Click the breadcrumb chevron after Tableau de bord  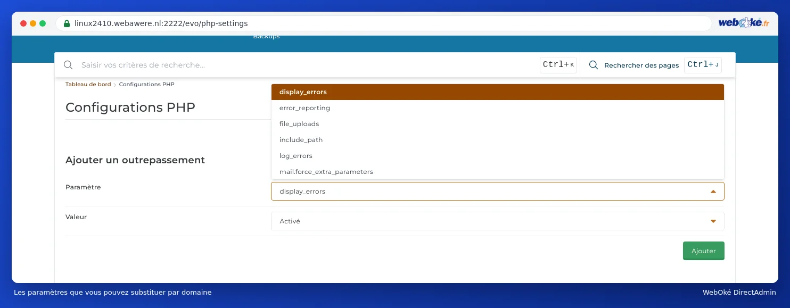coord(115,85)
